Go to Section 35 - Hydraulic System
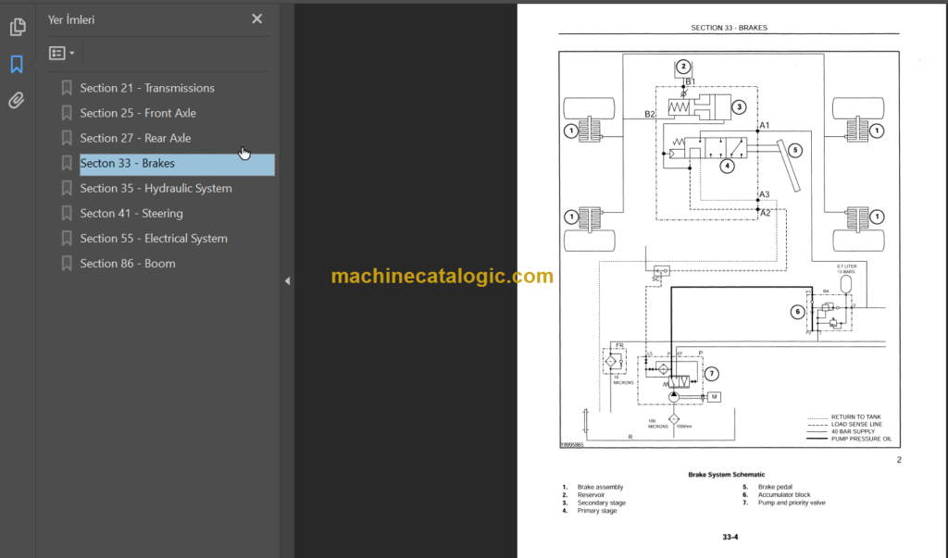948x558 pixels. [154, 188]
